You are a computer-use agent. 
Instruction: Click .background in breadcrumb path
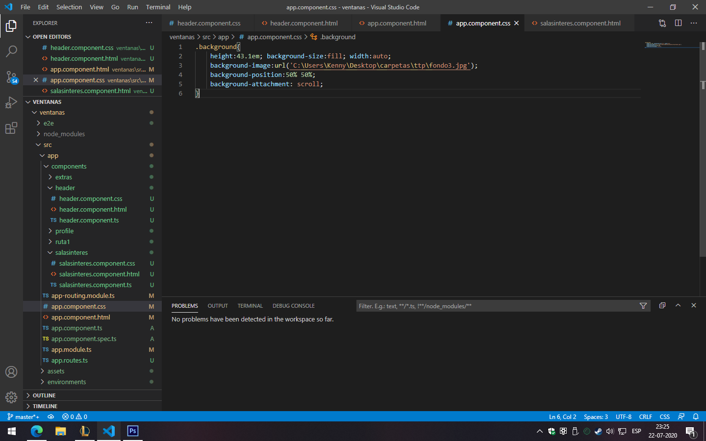click(x=338, y=37)
